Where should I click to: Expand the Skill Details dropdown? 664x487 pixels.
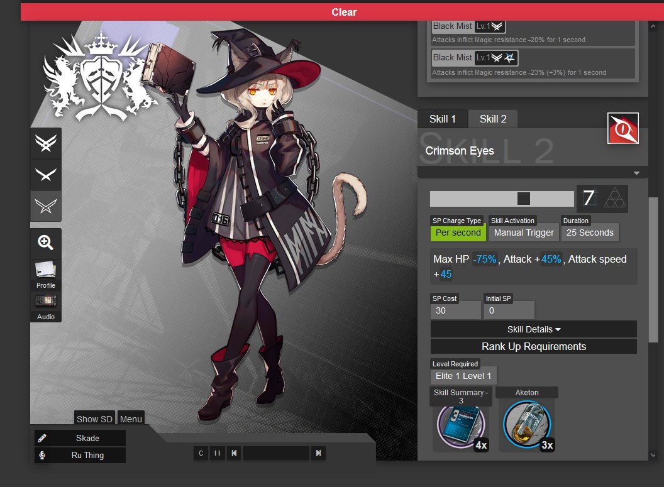pos(534,329)
